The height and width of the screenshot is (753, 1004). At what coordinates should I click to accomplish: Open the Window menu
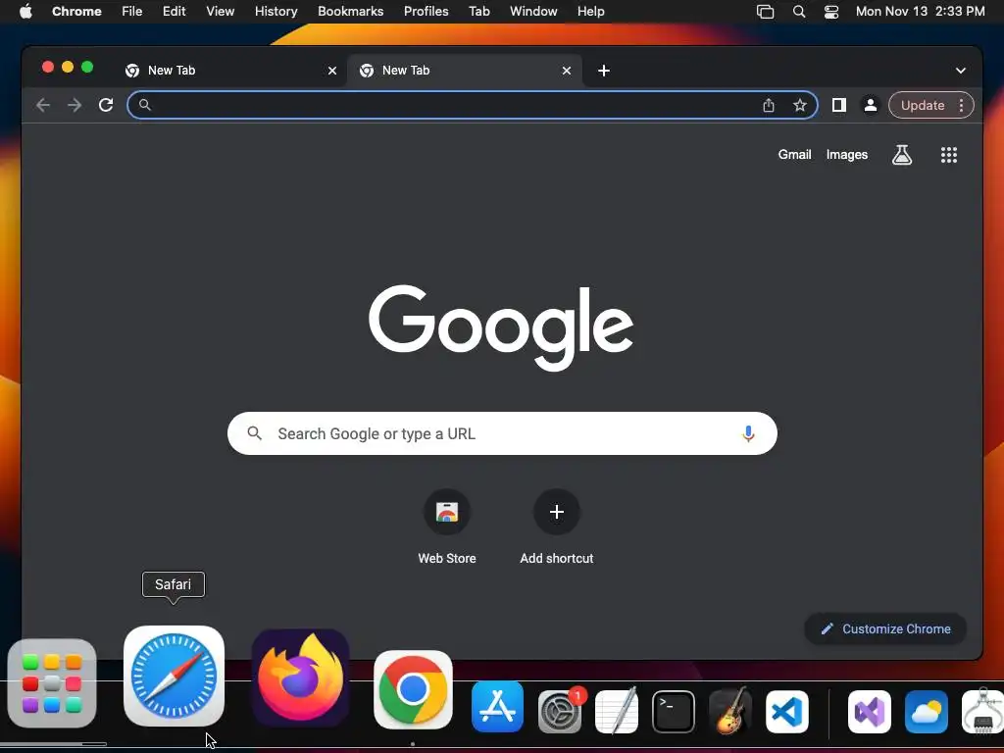pos(533,12)
